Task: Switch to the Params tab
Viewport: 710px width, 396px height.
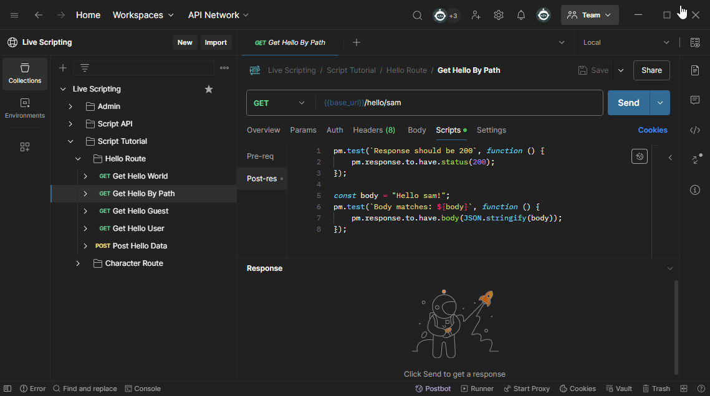Action: point(303,130)
